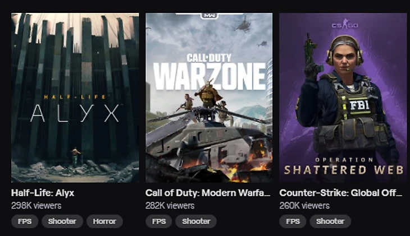Click the WARZONE logo text on the cover
Screen dimensions: 410x236
pyautogui.click(x=209, y=76)
